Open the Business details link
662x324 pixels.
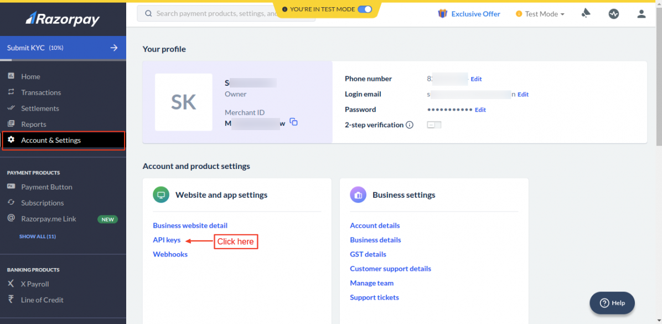click(x=375, y=240)
